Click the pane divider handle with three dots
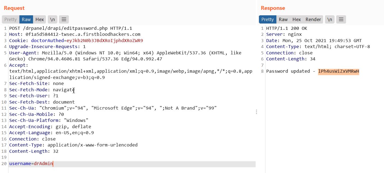 click(256, 112)
